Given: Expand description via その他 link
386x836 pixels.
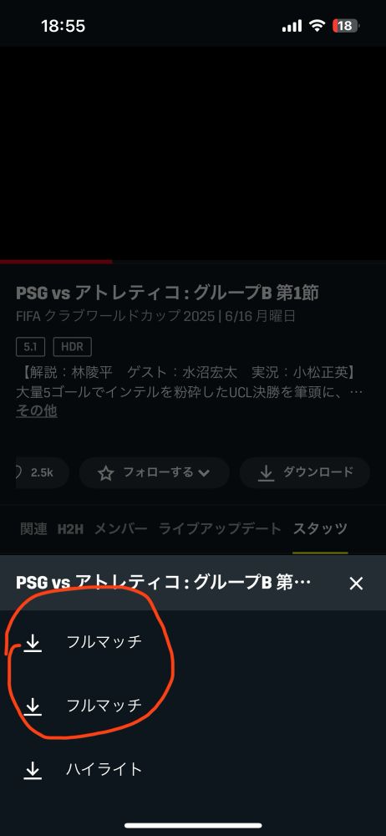Looking at the screenshot, I should pos(37,411).
